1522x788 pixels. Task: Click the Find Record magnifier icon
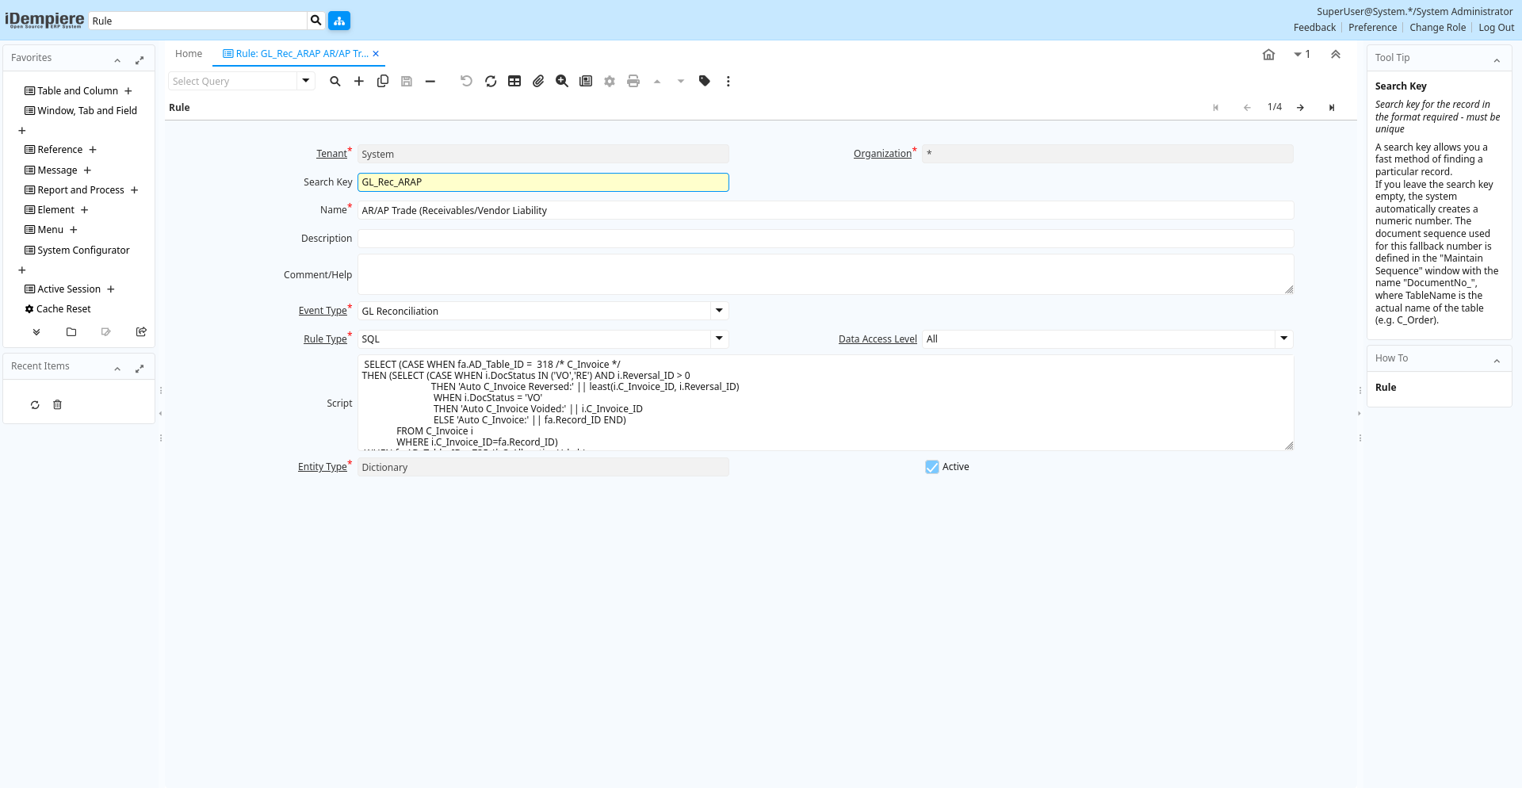335,81
